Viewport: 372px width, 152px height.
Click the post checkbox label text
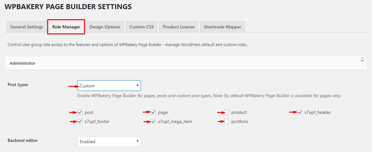pos(89,113)
